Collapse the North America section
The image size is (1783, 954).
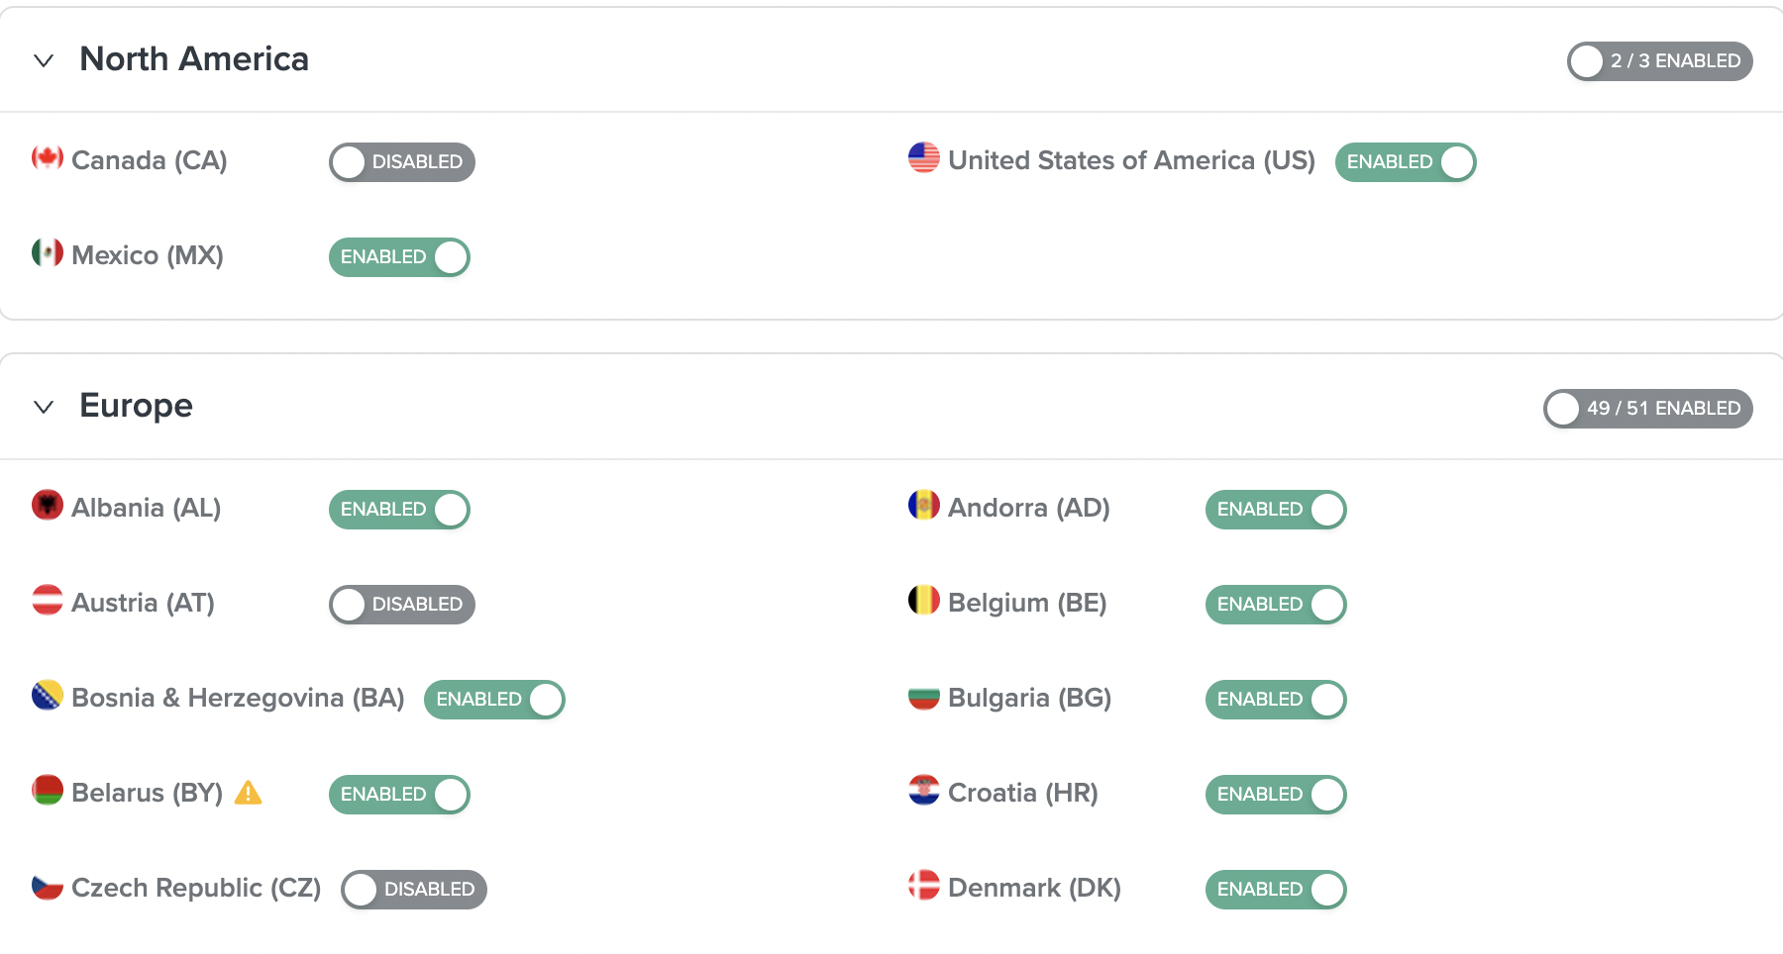(43, 60)
